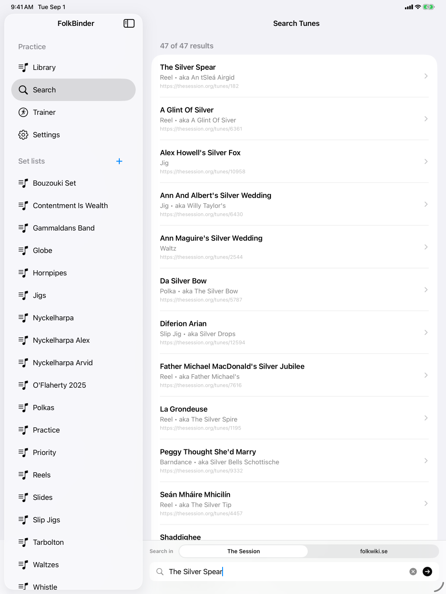Open the Nyckelharpa Arvid set list
This screenshot has height=594, width=446.
pyautogui.click(x=73, y=363)
